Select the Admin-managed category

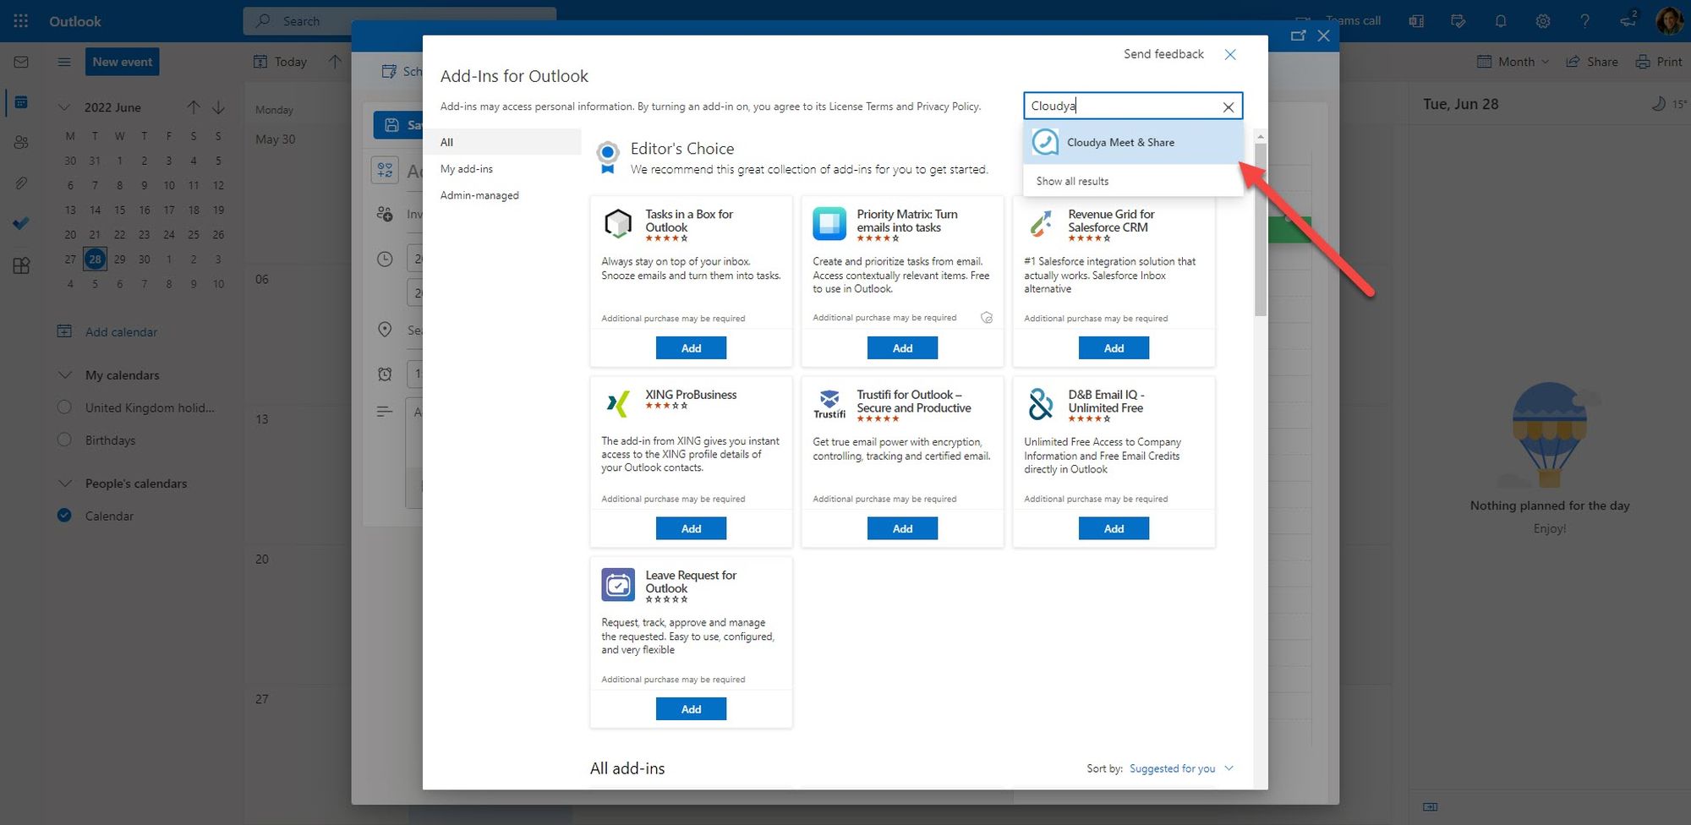click(x=479, y=195)
